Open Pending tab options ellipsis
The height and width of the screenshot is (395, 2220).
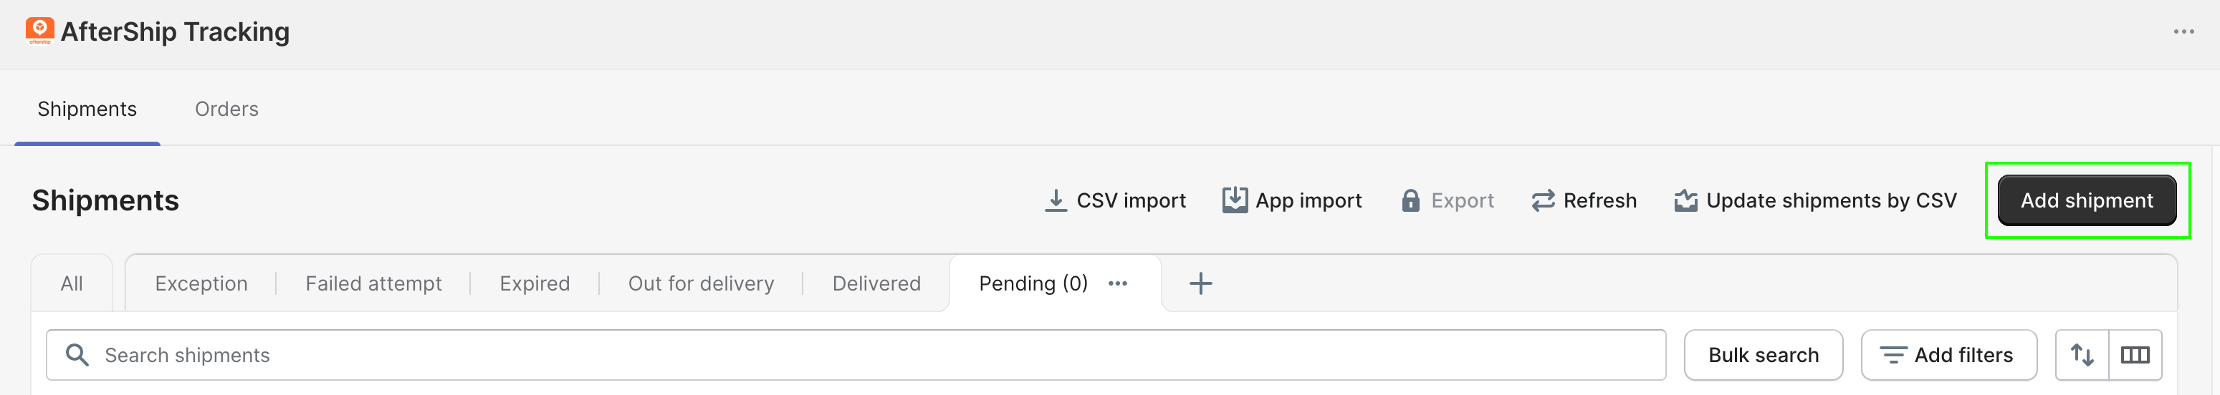[1118, 283]
